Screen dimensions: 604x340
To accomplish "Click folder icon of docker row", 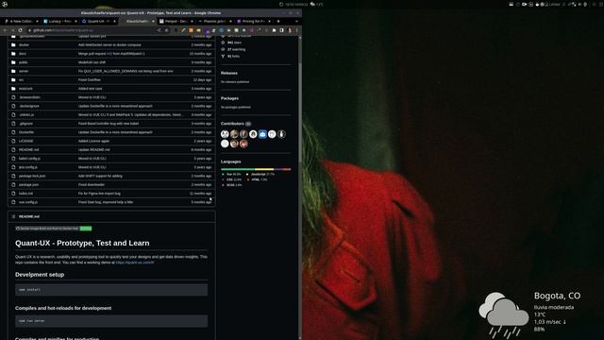I will (x=13, y=44).
